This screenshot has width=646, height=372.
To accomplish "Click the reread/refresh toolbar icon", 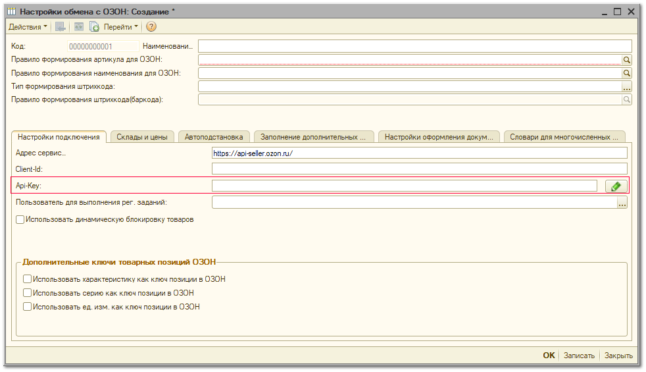I will click(x=78, y=27).
